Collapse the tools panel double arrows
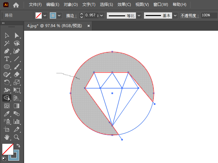Screen dimensions: 218x163 pyautogui.click(x=3, y=23)
